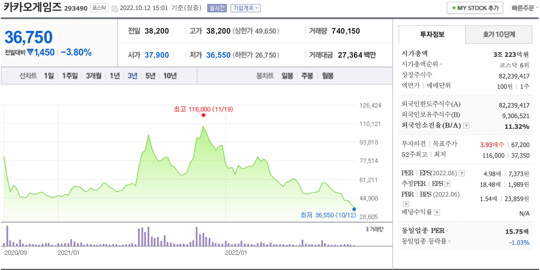
Task: Click the stock code 293490
Action: pyautogui.click(x=76, y=8)
